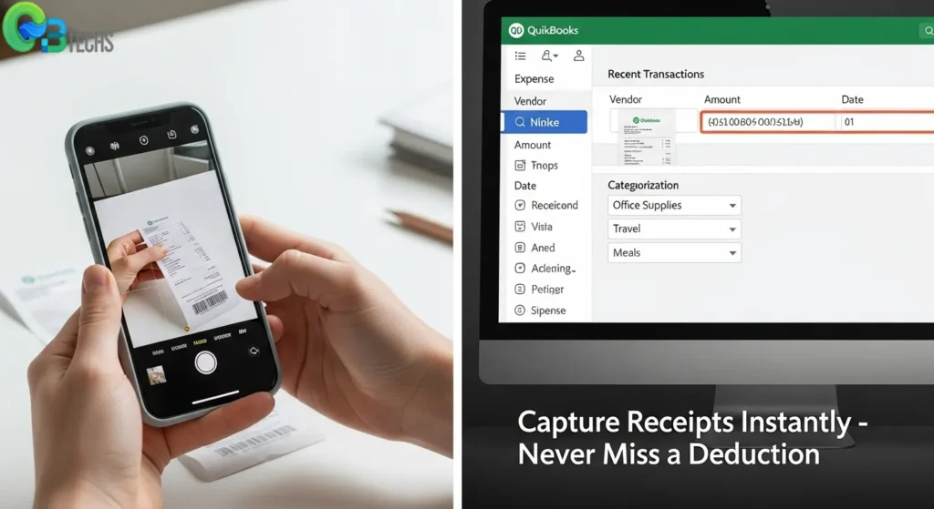
Task: Click the Visla icon in sidebar
Action: pos(520,227)
